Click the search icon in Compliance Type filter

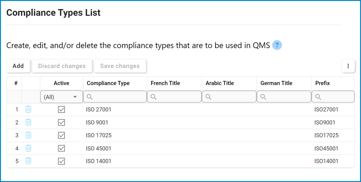(x=90, y=97)
